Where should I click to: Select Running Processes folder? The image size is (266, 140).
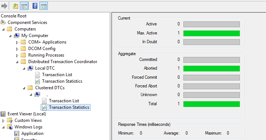[x=46, y=55]
